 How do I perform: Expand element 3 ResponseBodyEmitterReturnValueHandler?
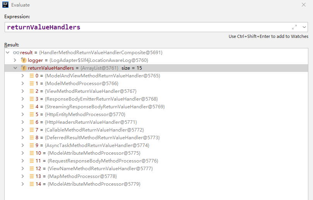pos(23,99)
